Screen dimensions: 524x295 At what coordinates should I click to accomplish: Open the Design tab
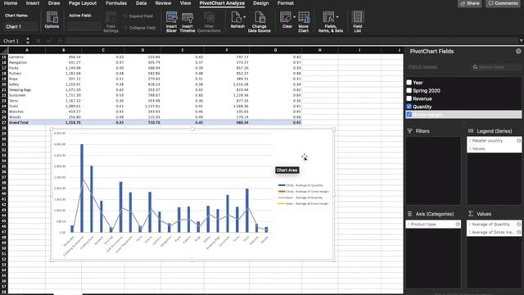point(260,3)
